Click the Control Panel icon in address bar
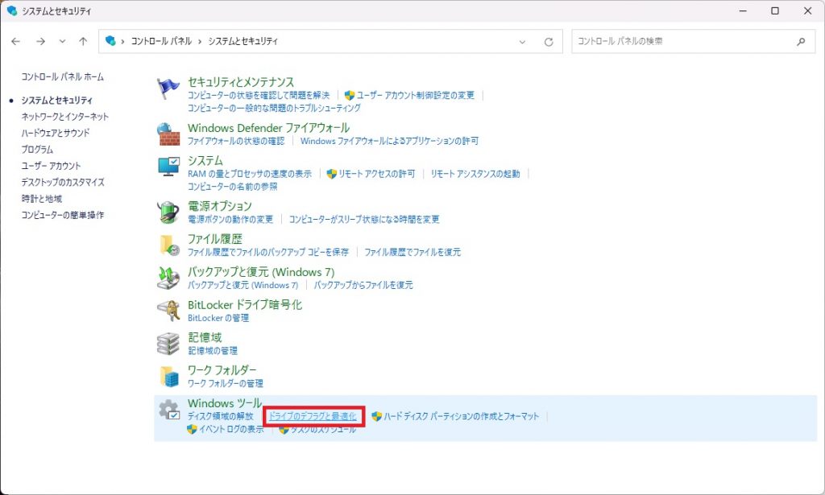Screen dimensions: 825x495 [110, 41]
